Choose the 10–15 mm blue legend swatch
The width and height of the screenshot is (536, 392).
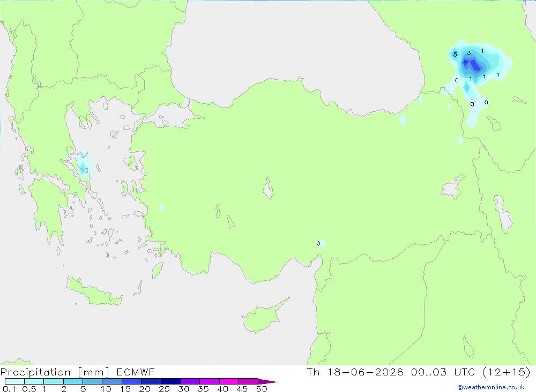pyautogui.click(x=112, y=381)
